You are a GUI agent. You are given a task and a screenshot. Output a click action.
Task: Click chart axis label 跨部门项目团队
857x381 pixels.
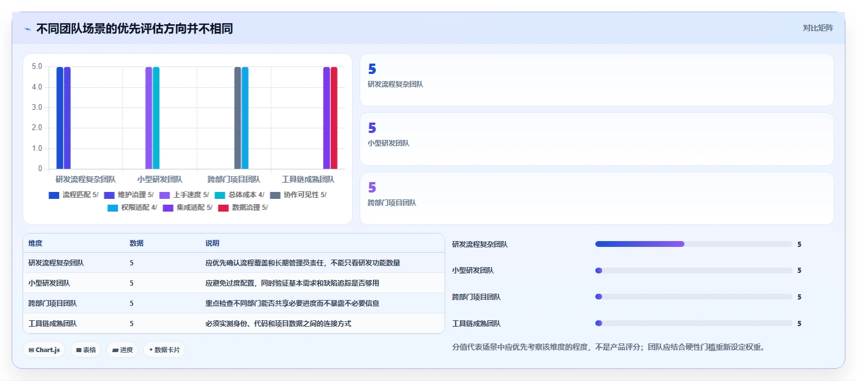coord(234,179)
